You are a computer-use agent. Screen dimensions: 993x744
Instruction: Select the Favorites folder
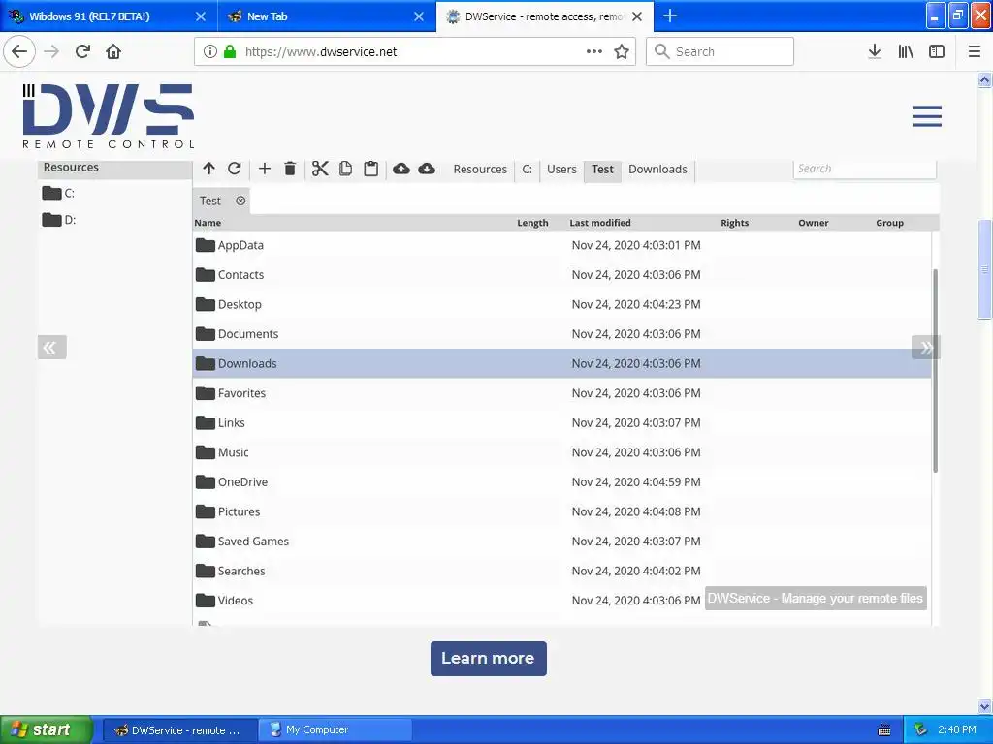(561, 393)
